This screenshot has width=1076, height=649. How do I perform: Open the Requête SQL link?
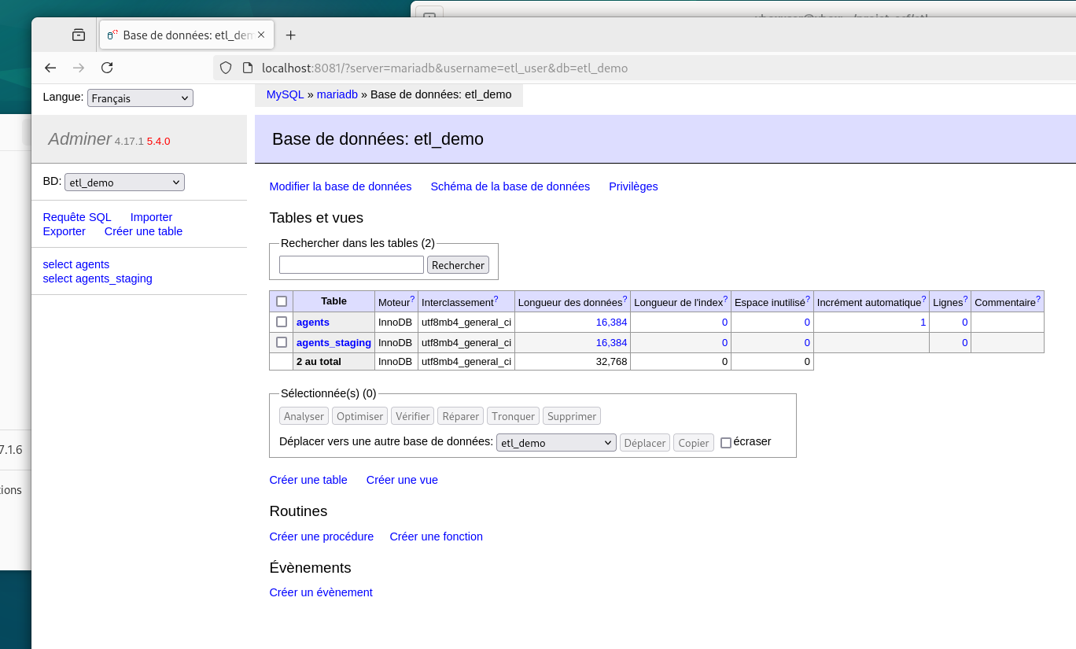pyautogui.click(x=77, y=217)
